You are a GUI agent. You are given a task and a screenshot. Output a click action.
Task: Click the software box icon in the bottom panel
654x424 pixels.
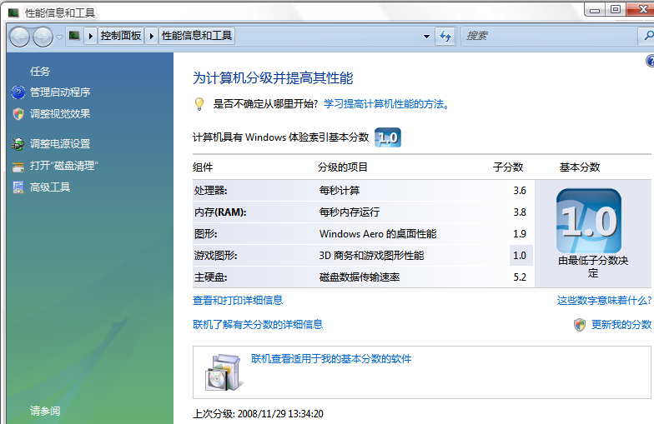click(x=223, y=372)
